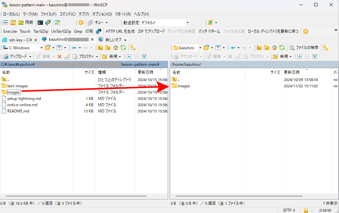Screen dimensions: 339x213
Task: Close the ssh-key session tab
Action: (35, 40)
